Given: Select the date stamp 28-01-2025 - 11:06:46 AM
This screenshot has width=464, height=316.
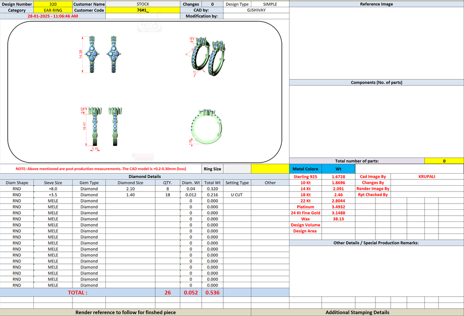Looking at the screenshot, I should click(x=53, y=16).
